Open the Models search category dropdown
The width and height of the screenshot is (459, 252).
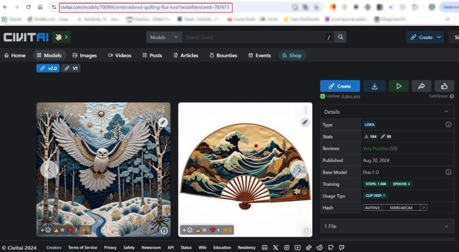click(164, 37)
